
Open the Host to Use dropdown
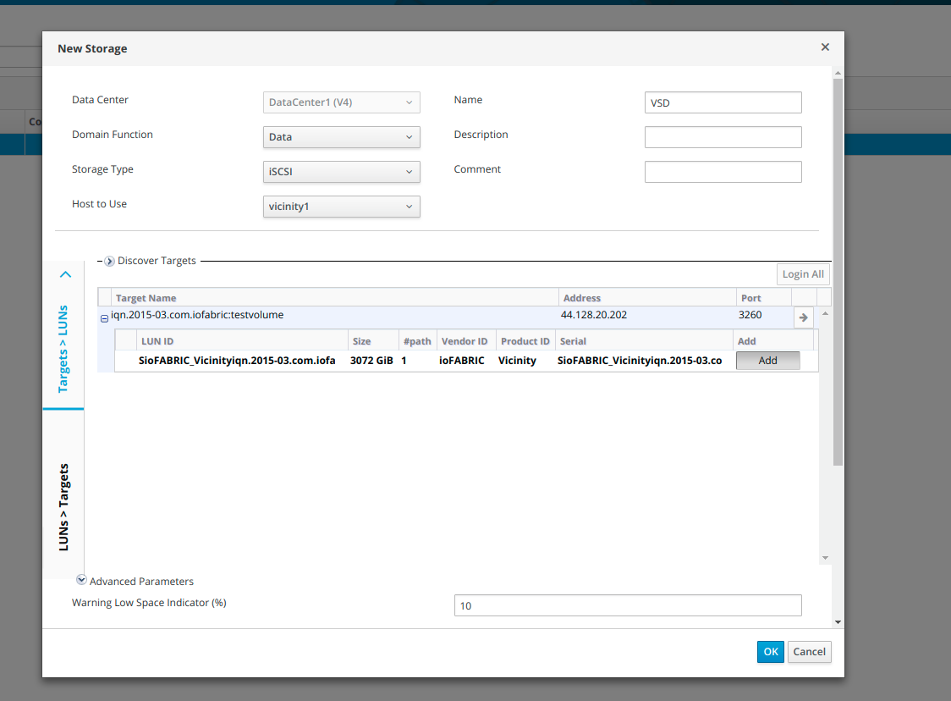[x=341, y=207]
